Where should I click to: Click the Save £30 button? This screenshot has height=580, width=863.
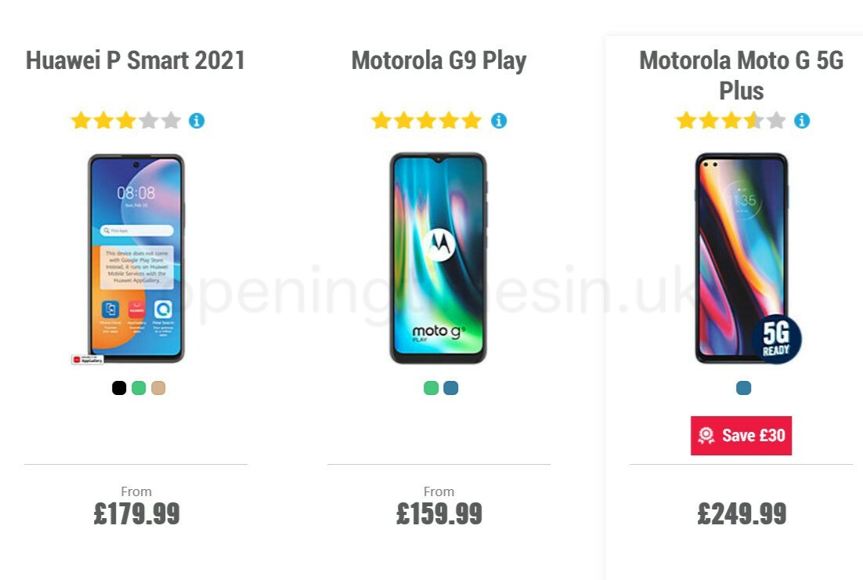741,436
